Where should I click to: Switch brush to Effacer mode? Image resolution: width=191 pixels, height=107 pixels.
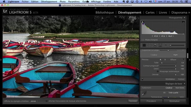tap(173, 59)
